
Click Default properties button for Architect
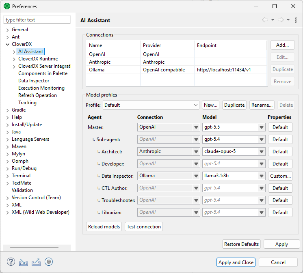280,152
